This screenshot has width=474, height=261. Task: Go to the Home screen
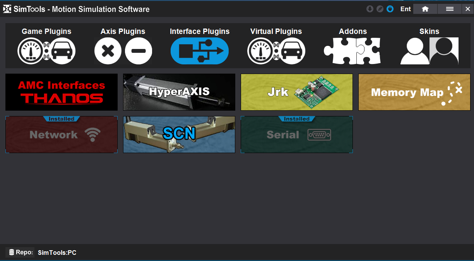pos(425,9)
